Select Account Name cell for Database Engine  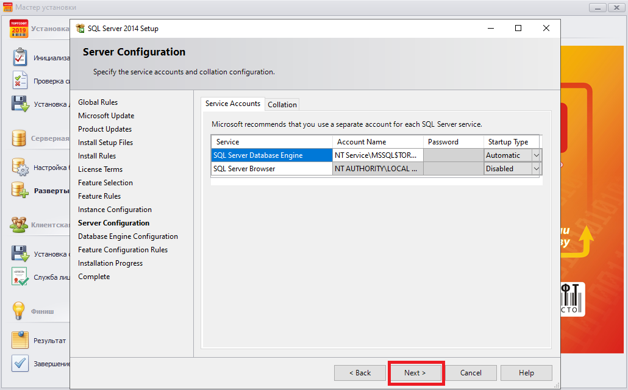377,155
